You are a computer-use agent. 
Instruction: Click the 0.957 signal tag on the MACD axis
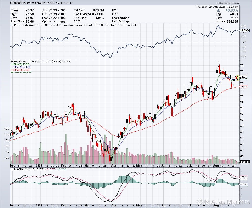click(243, 177)
